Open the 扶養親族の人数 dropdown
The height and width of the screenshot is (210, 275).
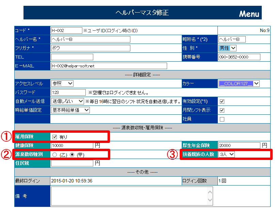(227, 154)
